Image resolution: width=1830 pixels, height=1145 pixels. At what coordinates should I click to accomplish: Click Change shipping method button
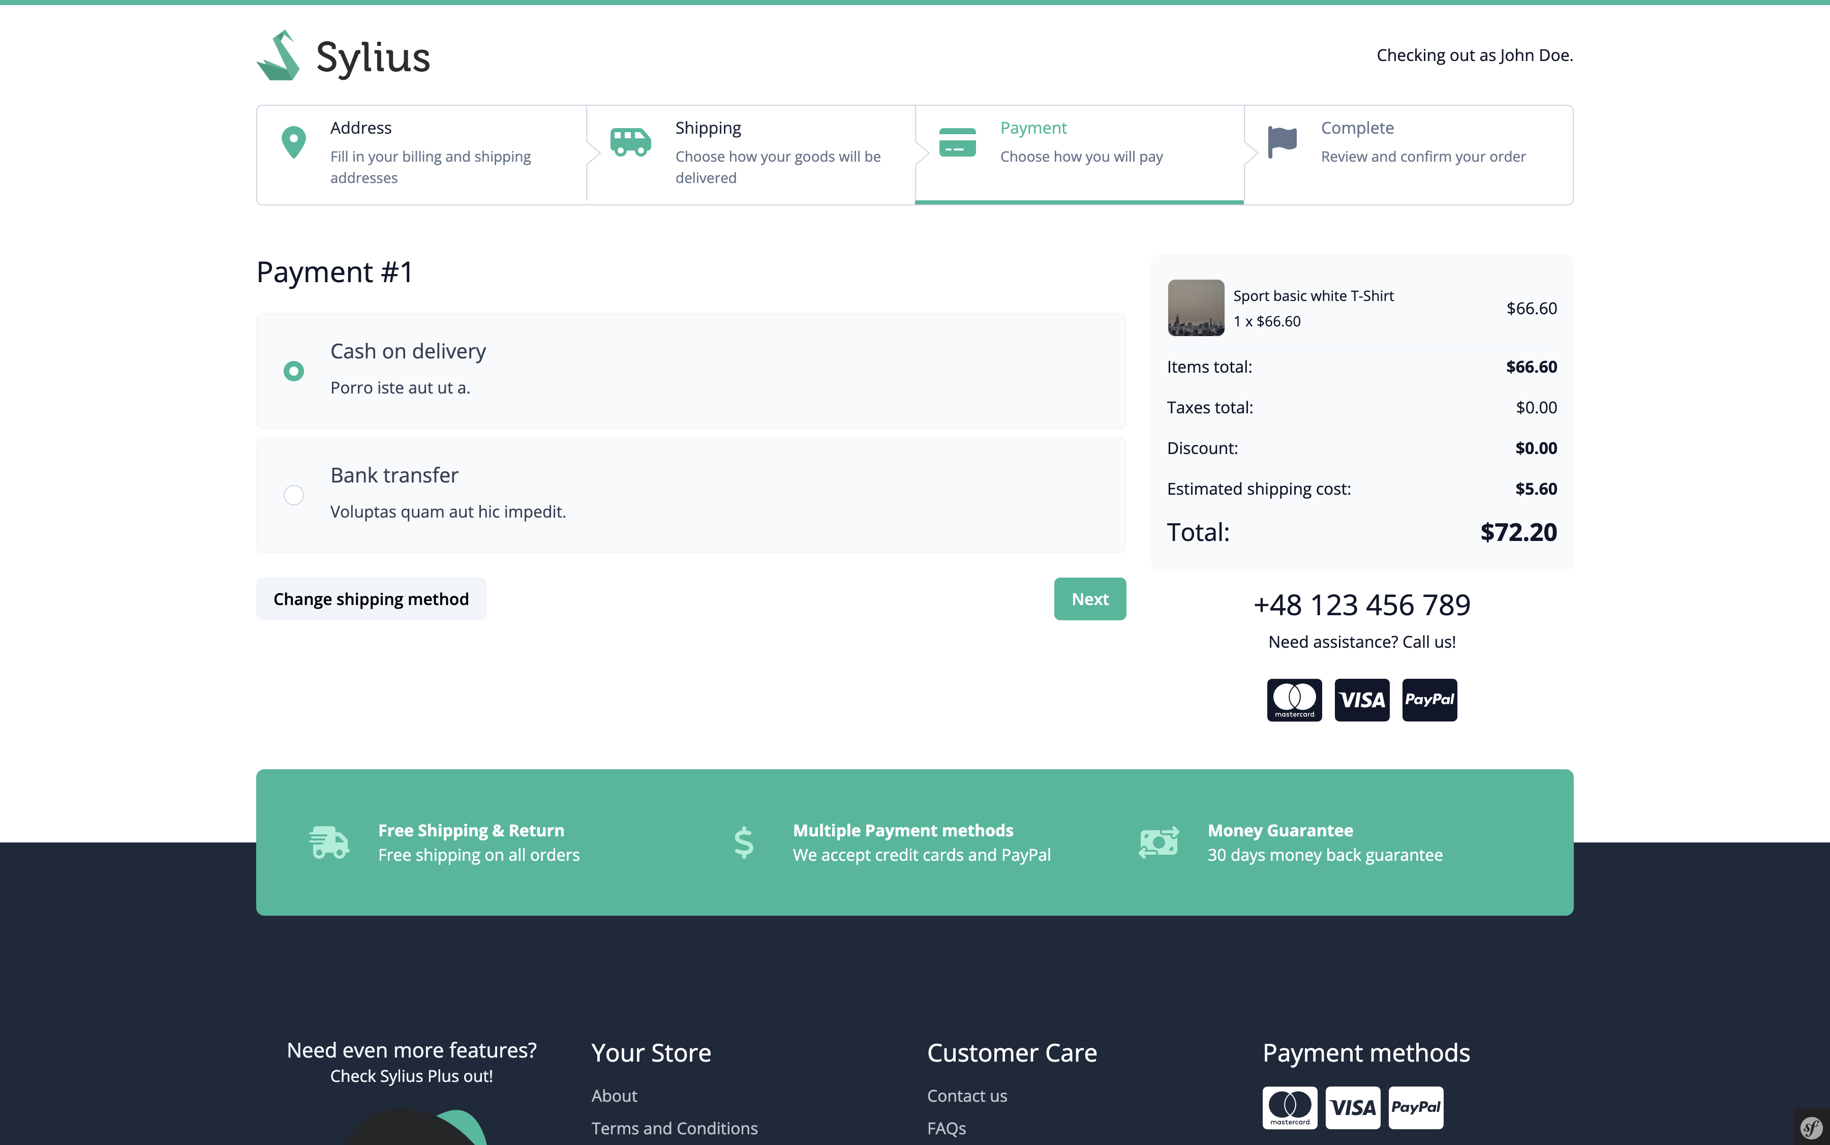pos(370,599)
